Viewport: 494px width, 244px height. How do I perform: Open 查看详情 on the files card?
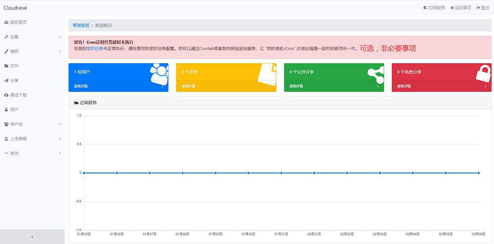click(x=188, y=86)
